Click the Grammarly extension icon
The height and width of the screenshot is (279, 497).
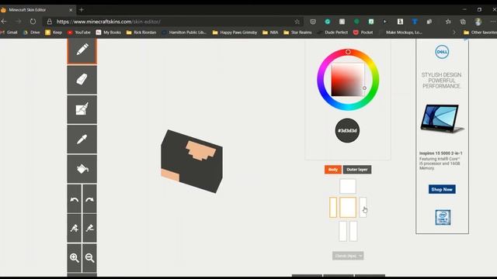tap(328, 22)
